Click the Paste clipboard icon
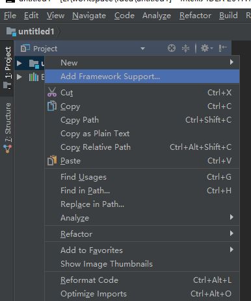This screenshot has height=301, width=251. click(x=52, y=161)
